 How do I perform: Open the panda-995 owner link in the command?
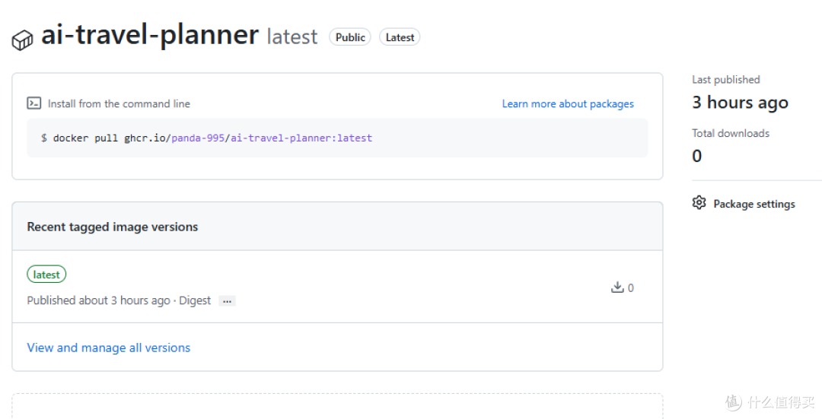pyautogui.click(x=198, y=138)
